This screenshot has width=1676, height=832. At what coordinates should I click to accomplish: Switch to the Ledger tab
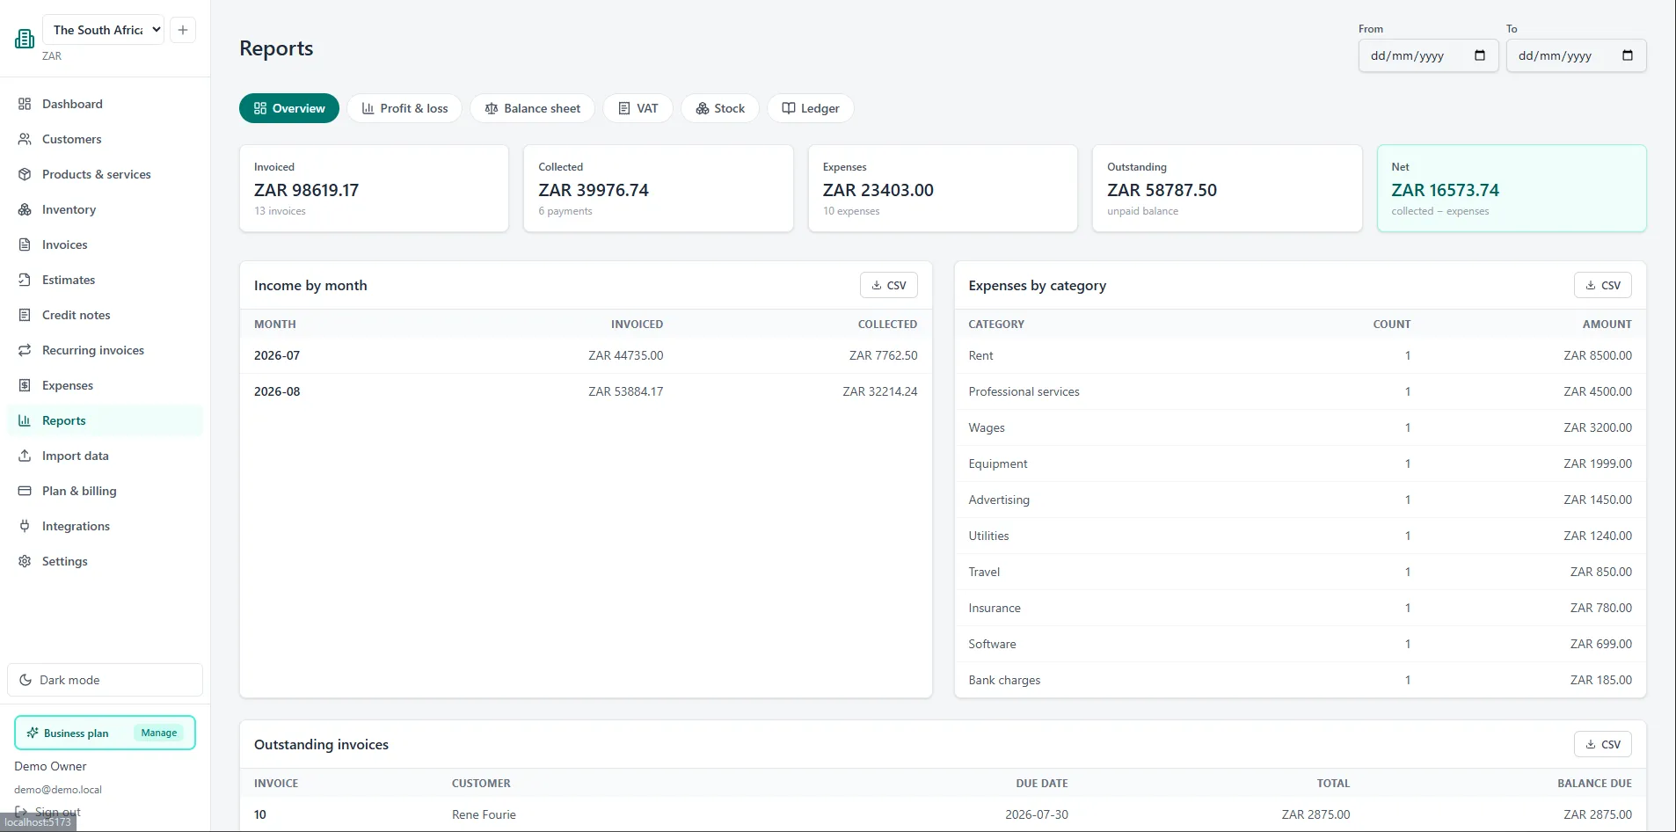point(811,108)
